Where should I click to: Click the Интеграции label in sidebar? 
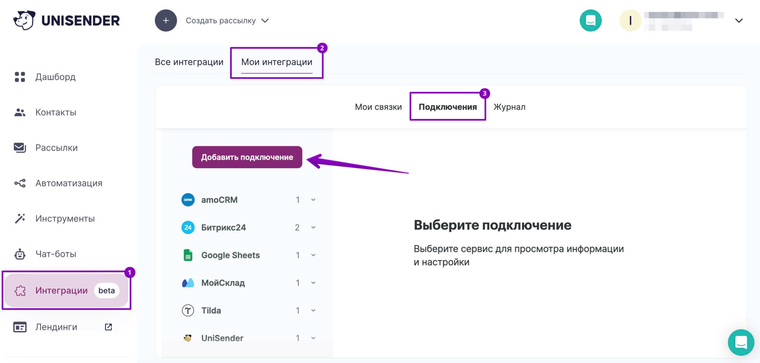pyautogui.click(x=61, y=291)
